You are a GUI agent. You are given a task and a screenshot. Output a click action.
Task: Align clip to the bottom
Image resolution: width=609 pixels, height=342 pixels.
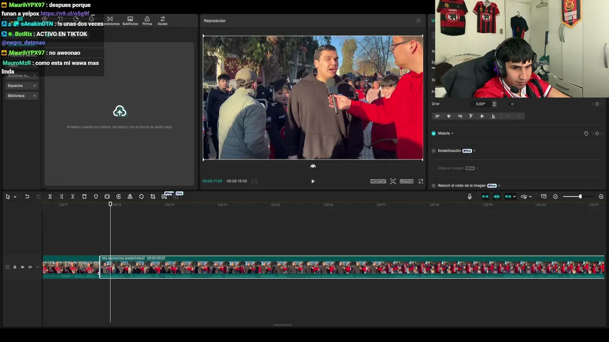[493, 116]
